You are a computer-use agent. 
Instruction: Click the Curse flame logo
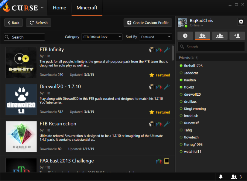pos(6,8)
